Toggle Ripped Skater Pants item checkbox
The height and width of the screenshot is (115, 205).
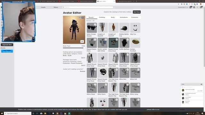pyautogui.click(x=95, y=40)
